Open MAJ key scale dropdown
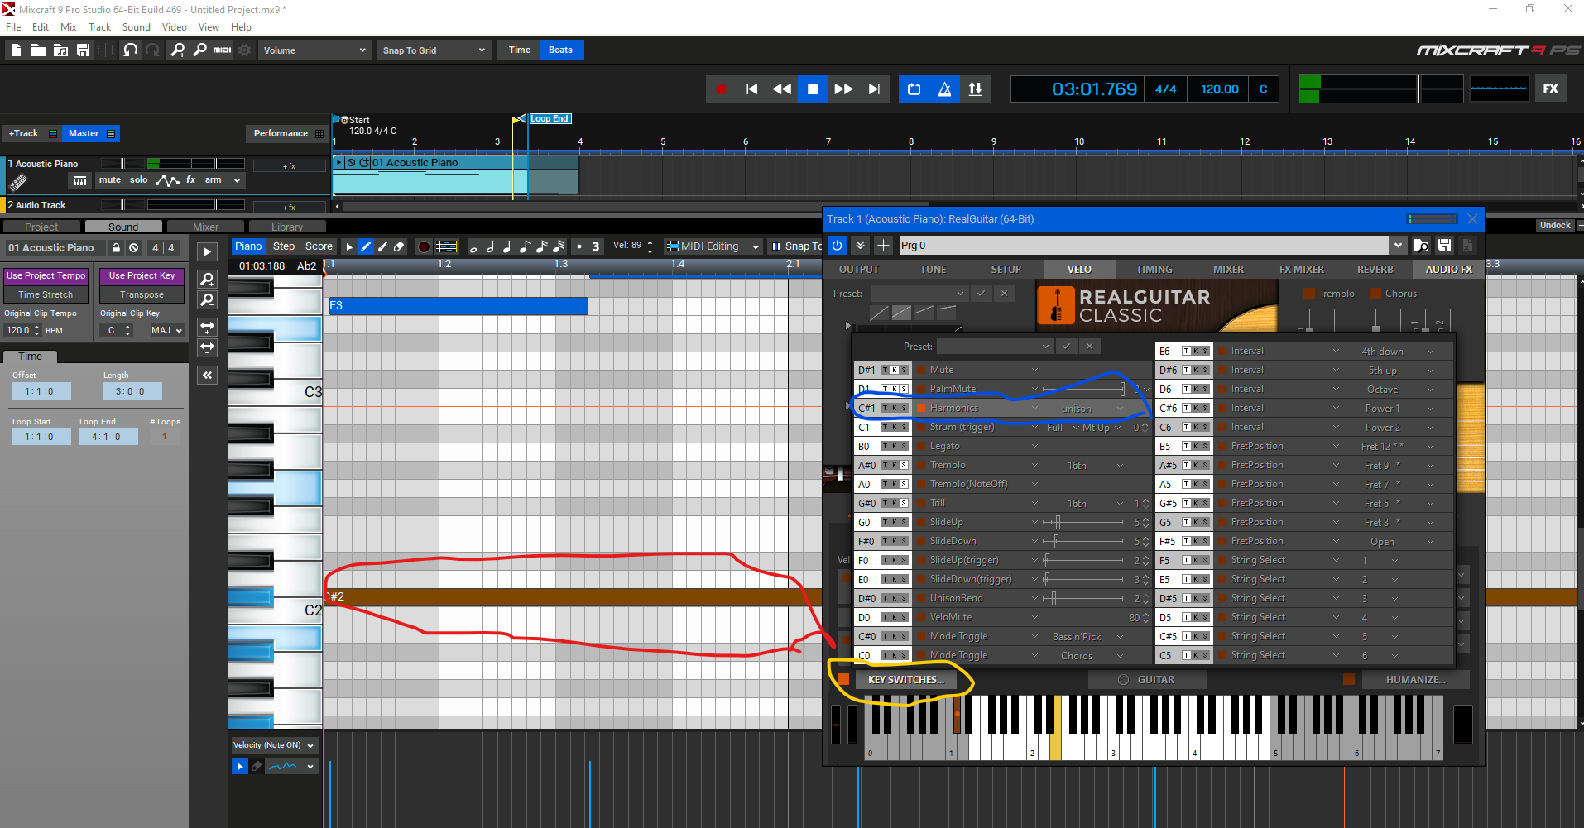This screenshot has width=1584, height=828. pos(167,330)
